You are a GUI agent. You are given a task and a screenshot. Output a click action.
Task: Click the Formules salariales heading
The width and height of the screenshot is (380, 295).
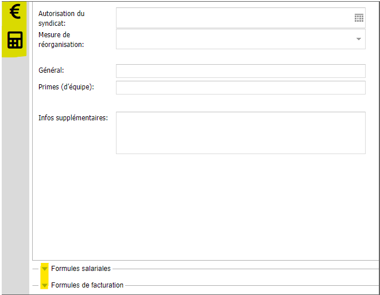coord(81,269)
